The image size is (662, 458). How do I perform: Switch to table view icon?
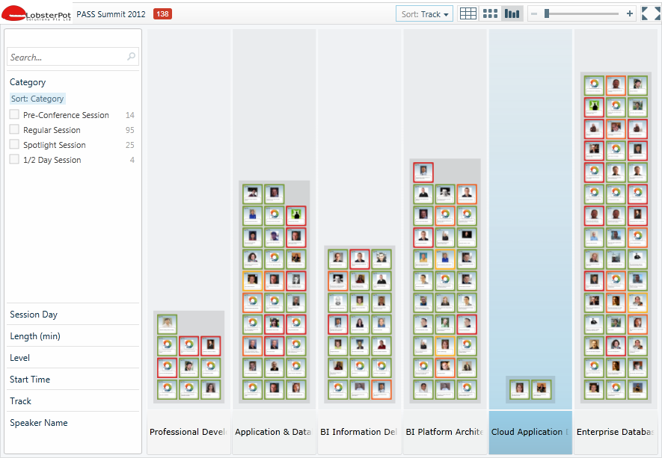(468, 13)
